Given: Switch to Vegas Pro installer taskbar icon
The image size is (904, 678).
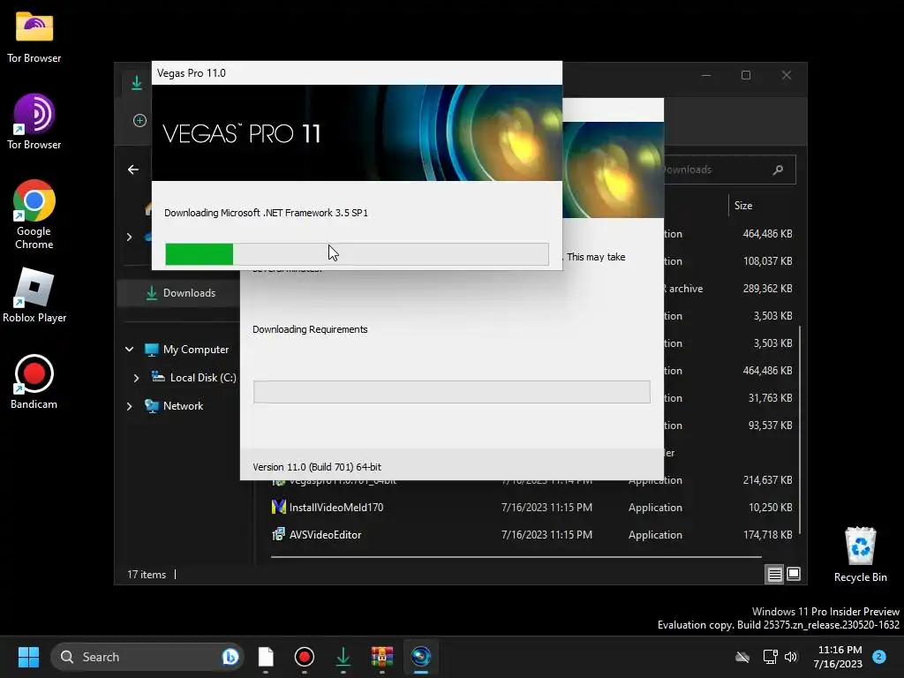Looking at the screenshot, I should 421,657.
